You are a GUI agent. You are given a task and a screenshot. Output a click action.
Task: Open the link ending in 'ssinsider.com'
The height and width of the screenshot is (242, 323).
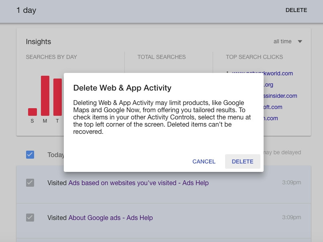point(280,96)
